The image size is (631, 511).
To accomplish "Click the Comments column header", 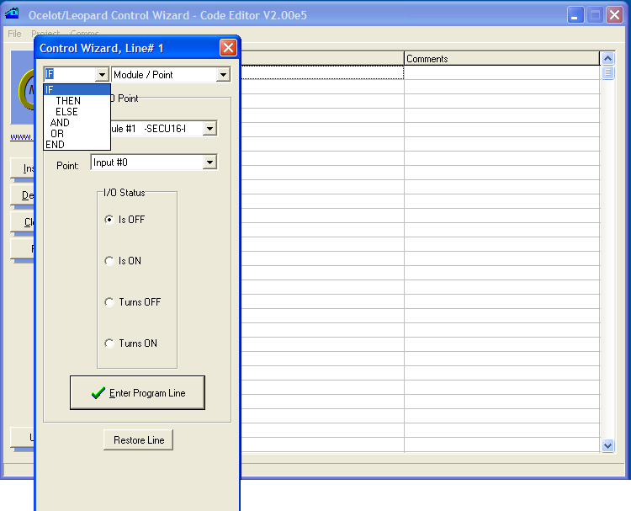I will pyautogui.click(x=501, y=59).
